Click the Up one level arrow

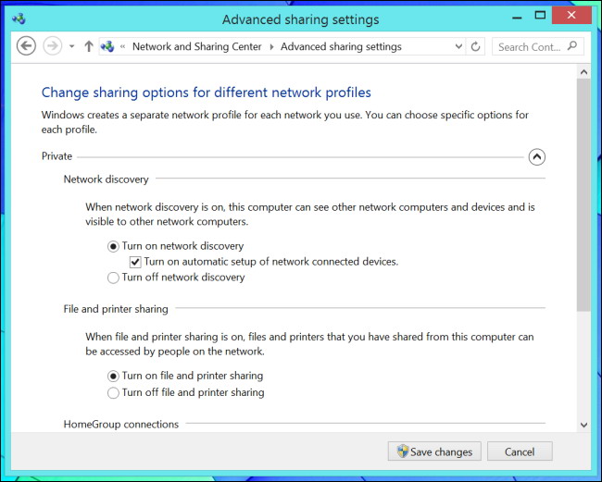[89, 46]
